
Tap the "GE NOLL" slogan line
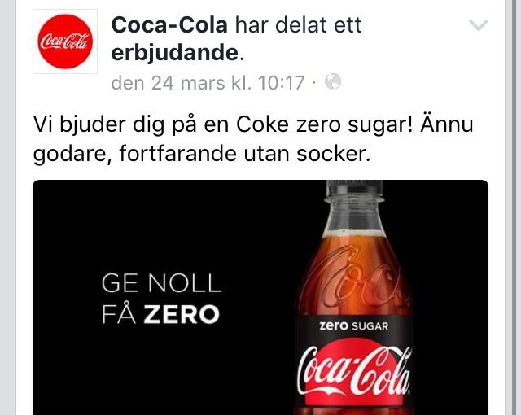(161, 283)
